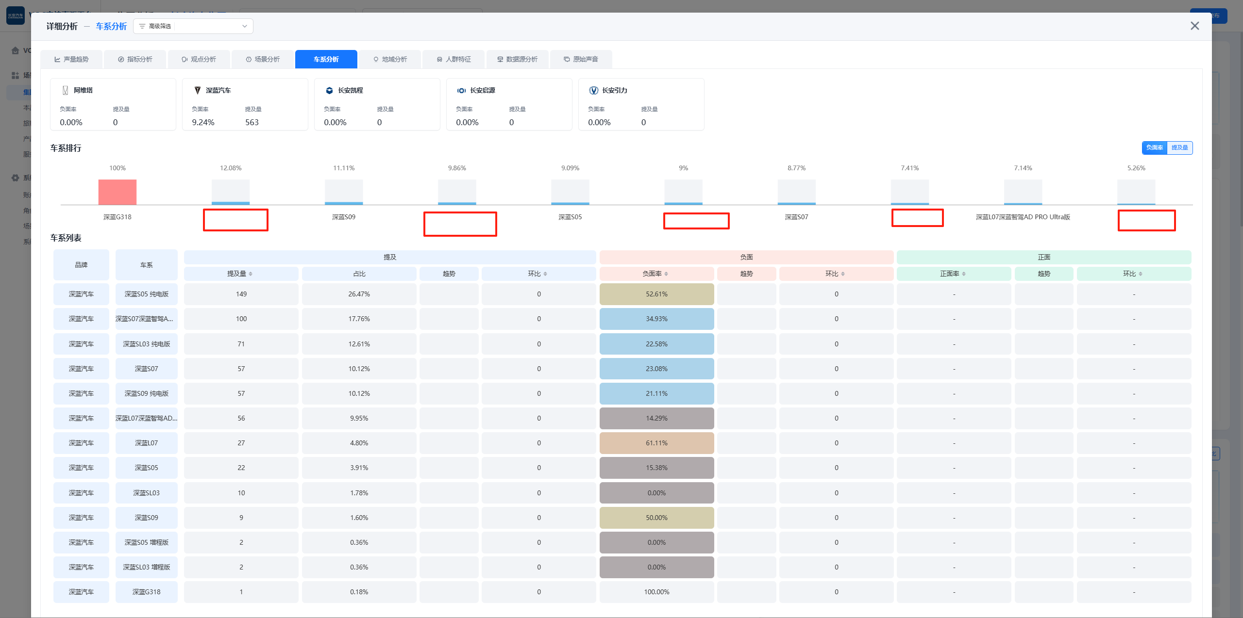The height and width of the screenshot is (618, 1243).
Task: Click the red 深蓝G318 bar in chart
Action: [x=118, y=192]
